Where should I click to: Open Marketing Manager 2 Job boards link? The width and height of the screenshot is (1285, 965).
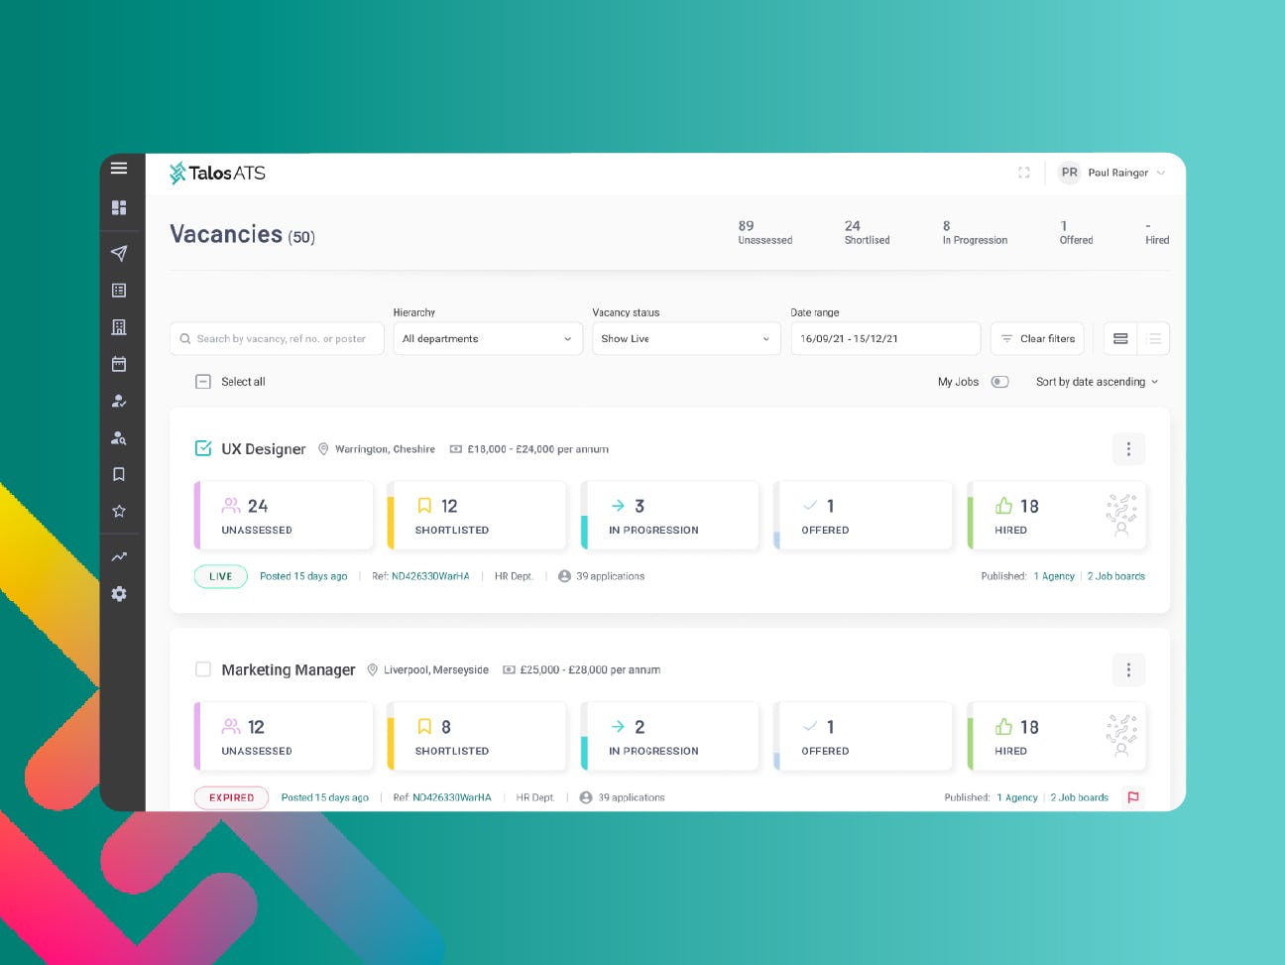tap(1080, 797)
